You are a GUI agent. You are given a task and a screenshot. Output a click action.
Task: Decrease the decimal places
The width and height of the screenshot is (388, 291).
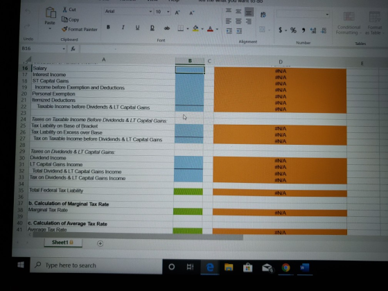pyautogui.click(x=324, y=30)
